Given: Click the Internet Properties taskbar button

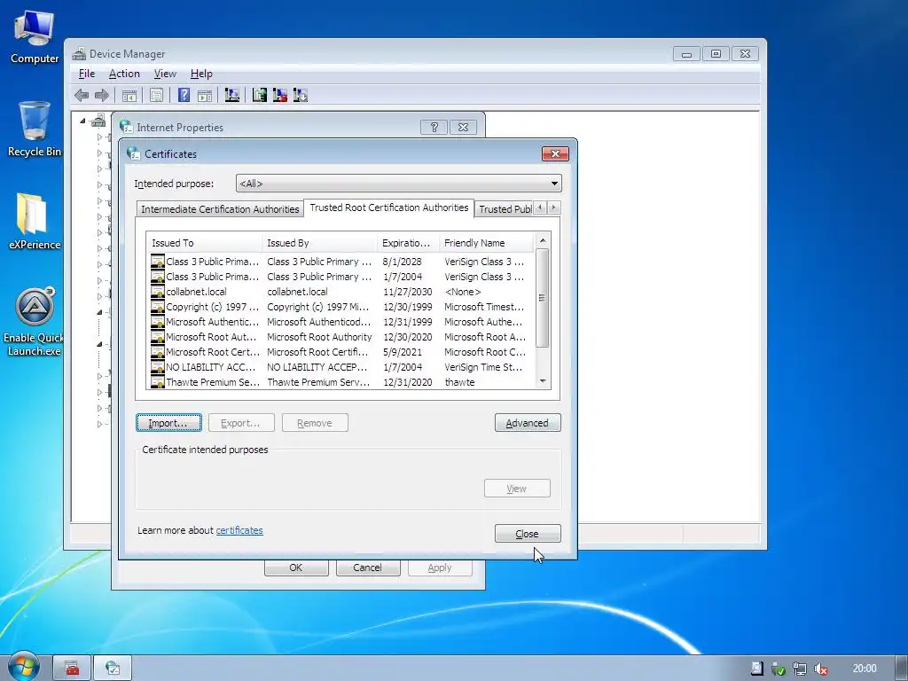Looking at the screenshot, I should [113, 669].
